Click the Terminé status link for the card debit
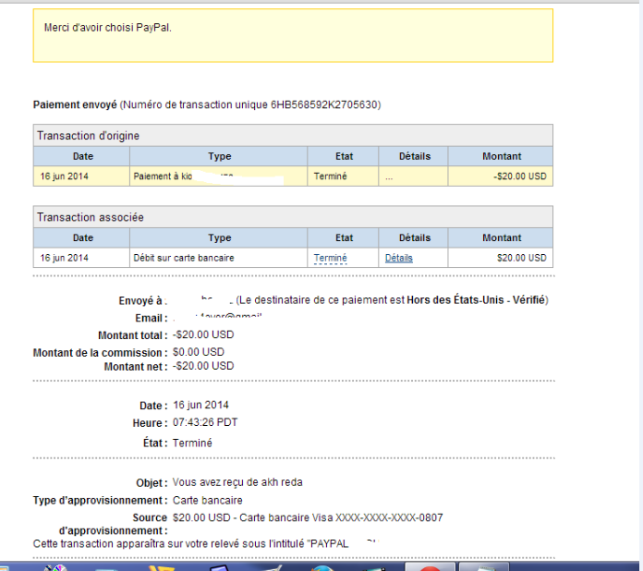This screenshot has height=571, width=643. click(330, 258)
